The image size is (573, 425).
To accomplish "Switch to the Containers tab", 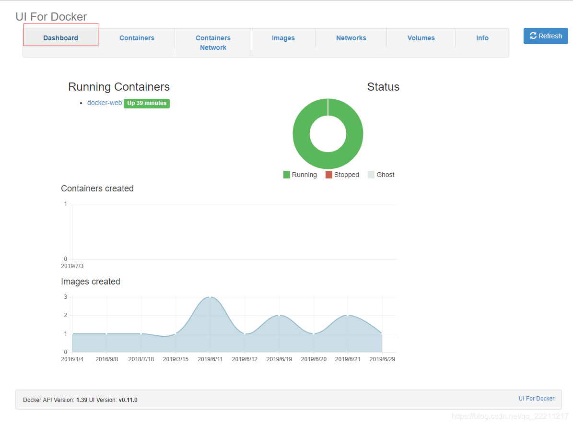I will [x=137, y=38].
